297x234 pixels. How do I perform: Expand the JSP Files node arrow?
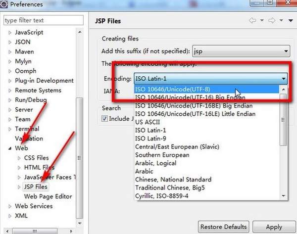(x=19, y=187)
